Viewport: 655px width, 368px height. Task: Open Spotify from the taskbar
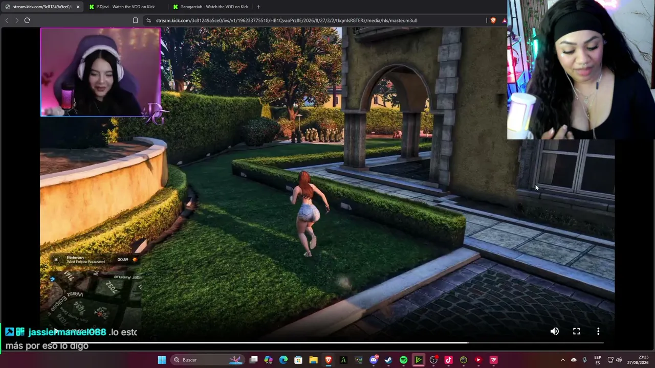(403, 360)
